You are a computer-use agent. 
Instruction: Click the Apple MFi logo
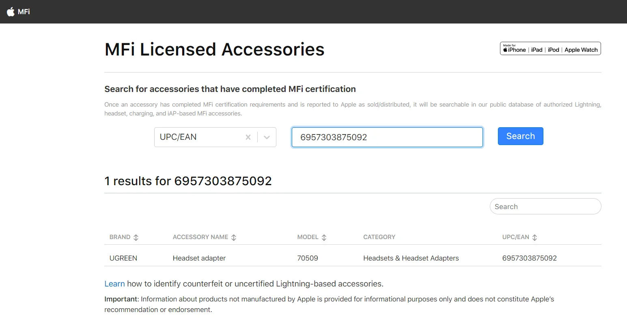pos(18,12)
